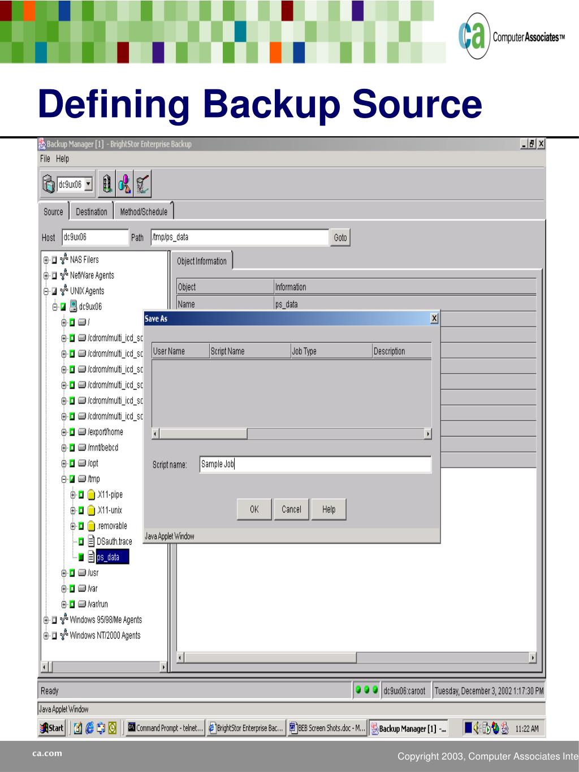The height and width of the screenshot is (772, 579).
Task: Expand the NetWare Agents tree node
Action: coord(46,276)
